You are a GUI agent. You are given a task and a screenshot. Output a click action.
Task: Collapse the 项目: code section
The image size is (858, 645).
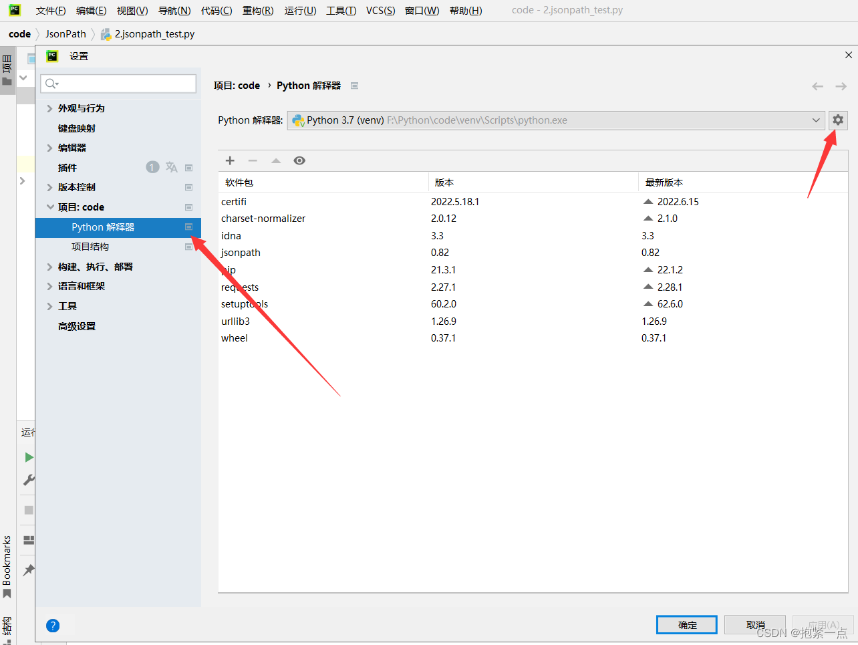pyautogui.click(x=50, y=207)
